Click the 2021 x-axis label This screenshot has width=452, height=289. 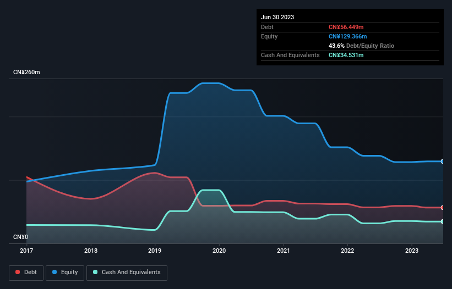[x=284, y=251]
